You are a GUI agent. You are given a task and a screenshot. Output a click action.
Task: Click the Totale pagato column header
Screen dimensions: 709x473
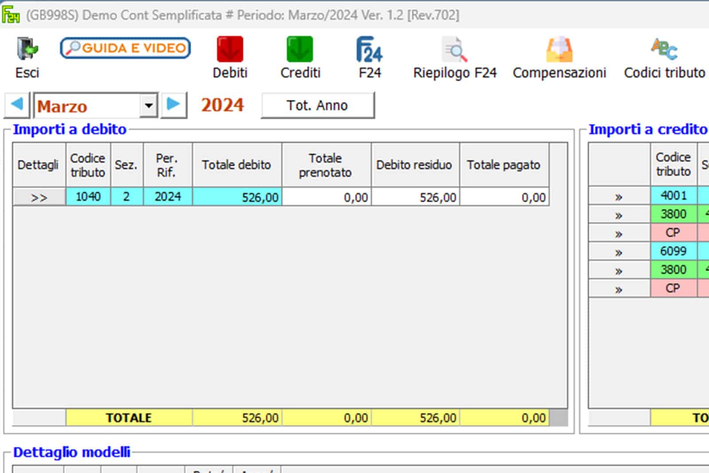click(505, 165)
